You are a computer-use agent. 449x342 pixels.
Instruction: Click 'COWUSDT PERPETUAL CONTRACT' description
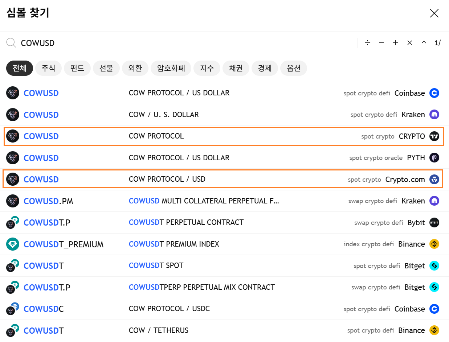pos(186,222)
